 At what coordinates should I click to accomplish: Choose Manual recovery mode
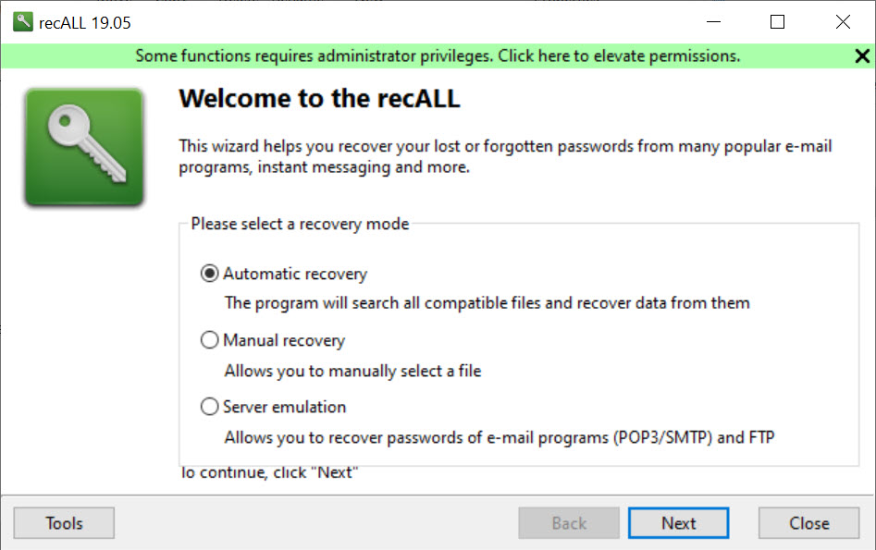point(209,340)
